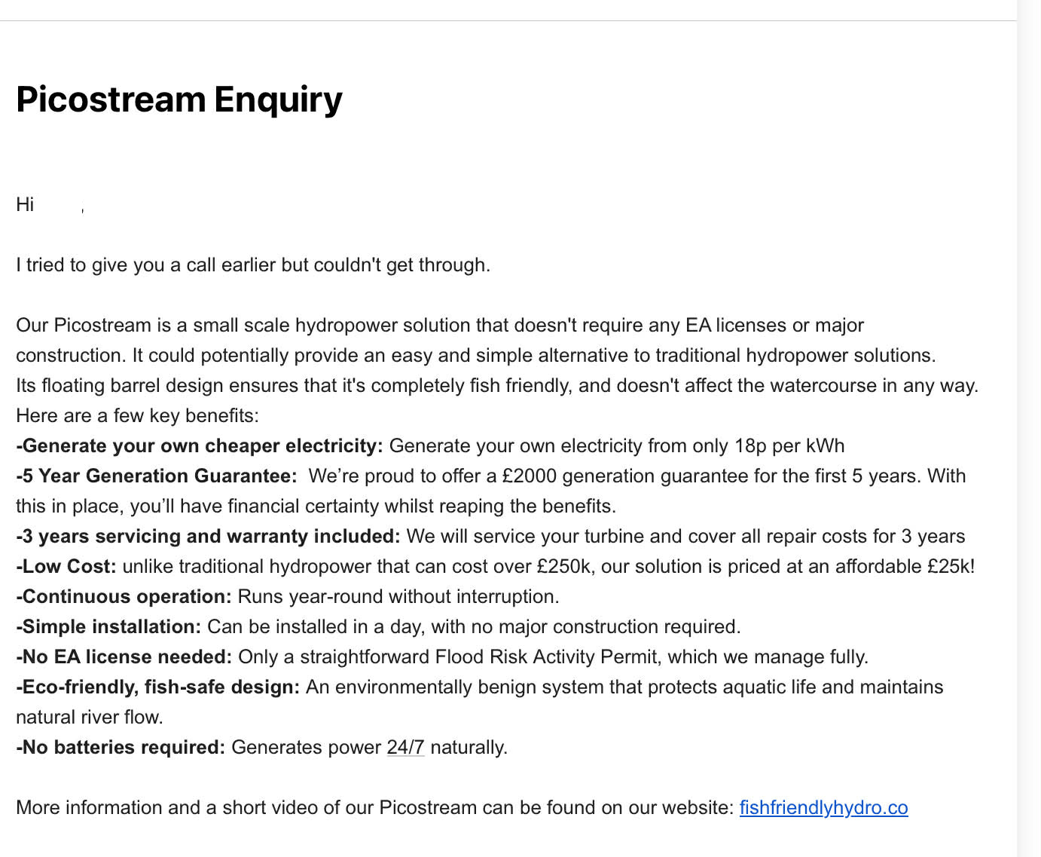Image resolution: width=1041 pixels, height=857 pixels.
Task: Open the fishfriendlyhydro.co website link
Action: pos(823,807)
